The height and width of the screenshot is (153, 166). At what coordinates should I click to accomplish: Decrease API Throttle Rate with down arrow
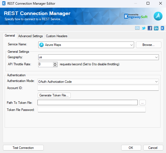pos(55,66)
